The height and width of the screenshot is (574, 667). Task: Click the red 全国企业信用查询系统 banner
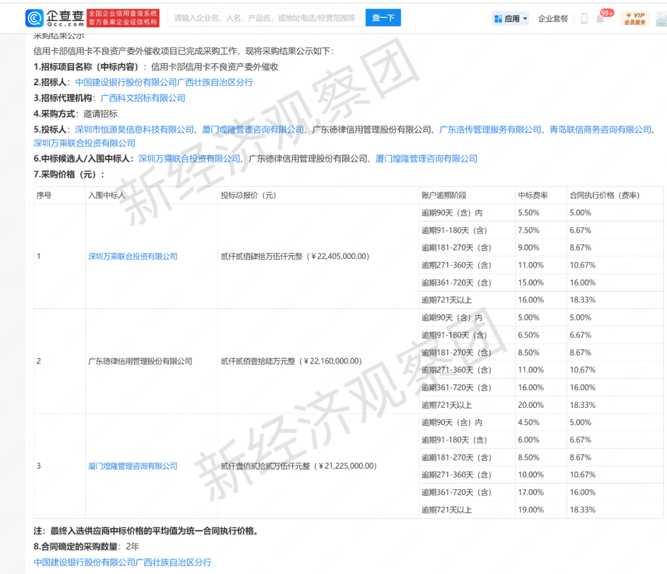(123, 18)
